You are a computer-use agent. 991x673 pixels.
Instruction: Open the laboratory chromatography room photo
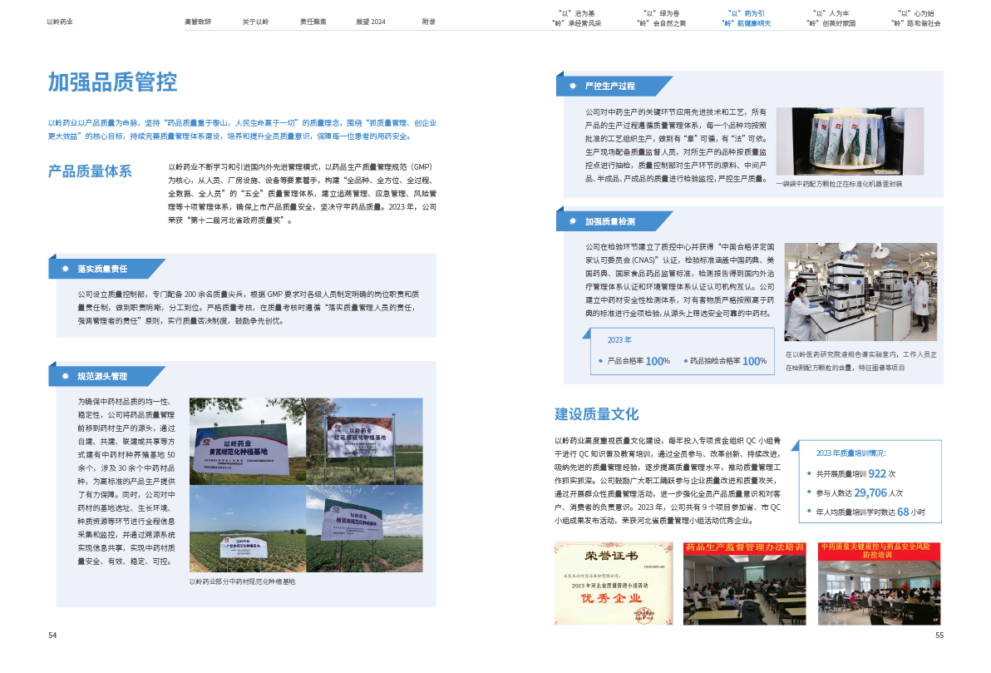coord(860,292)
